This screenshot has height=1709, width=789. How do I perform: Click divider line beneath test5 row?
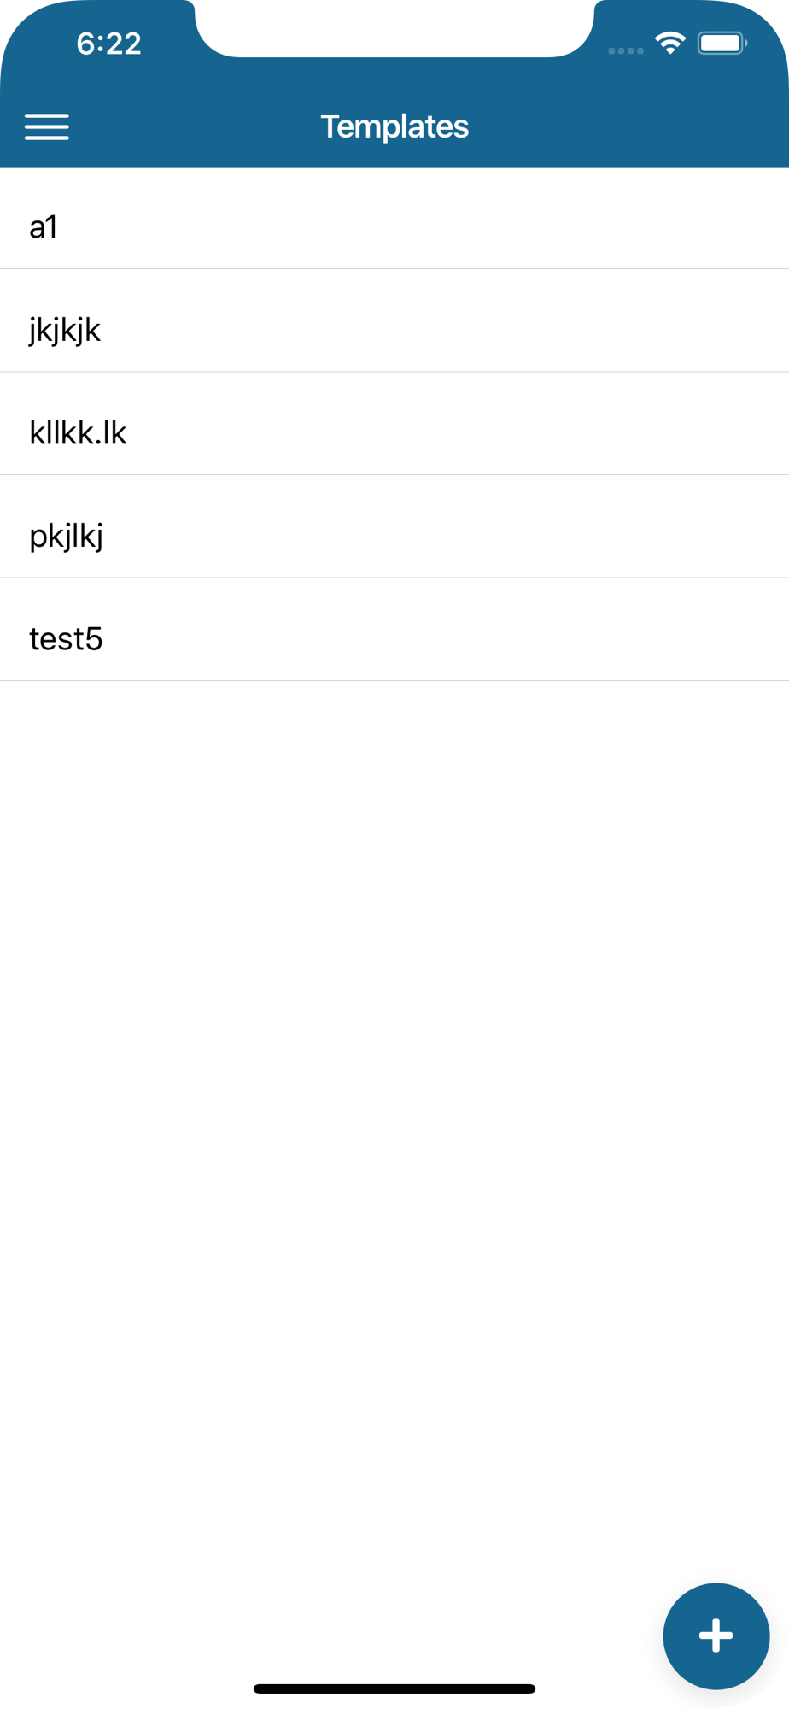394,680
